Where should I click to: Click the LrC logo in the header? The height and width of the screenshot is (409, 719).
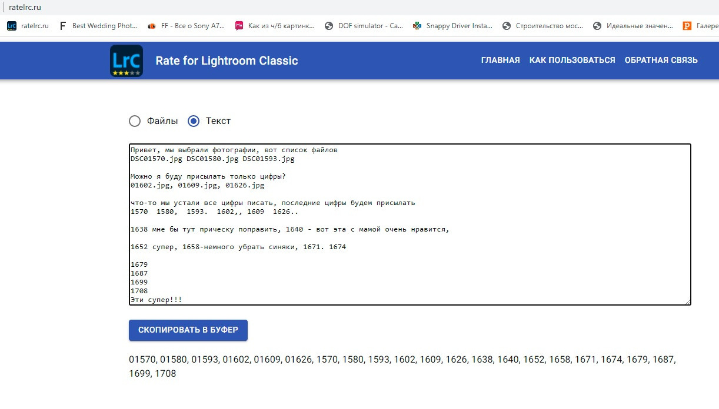coord(126,61)
